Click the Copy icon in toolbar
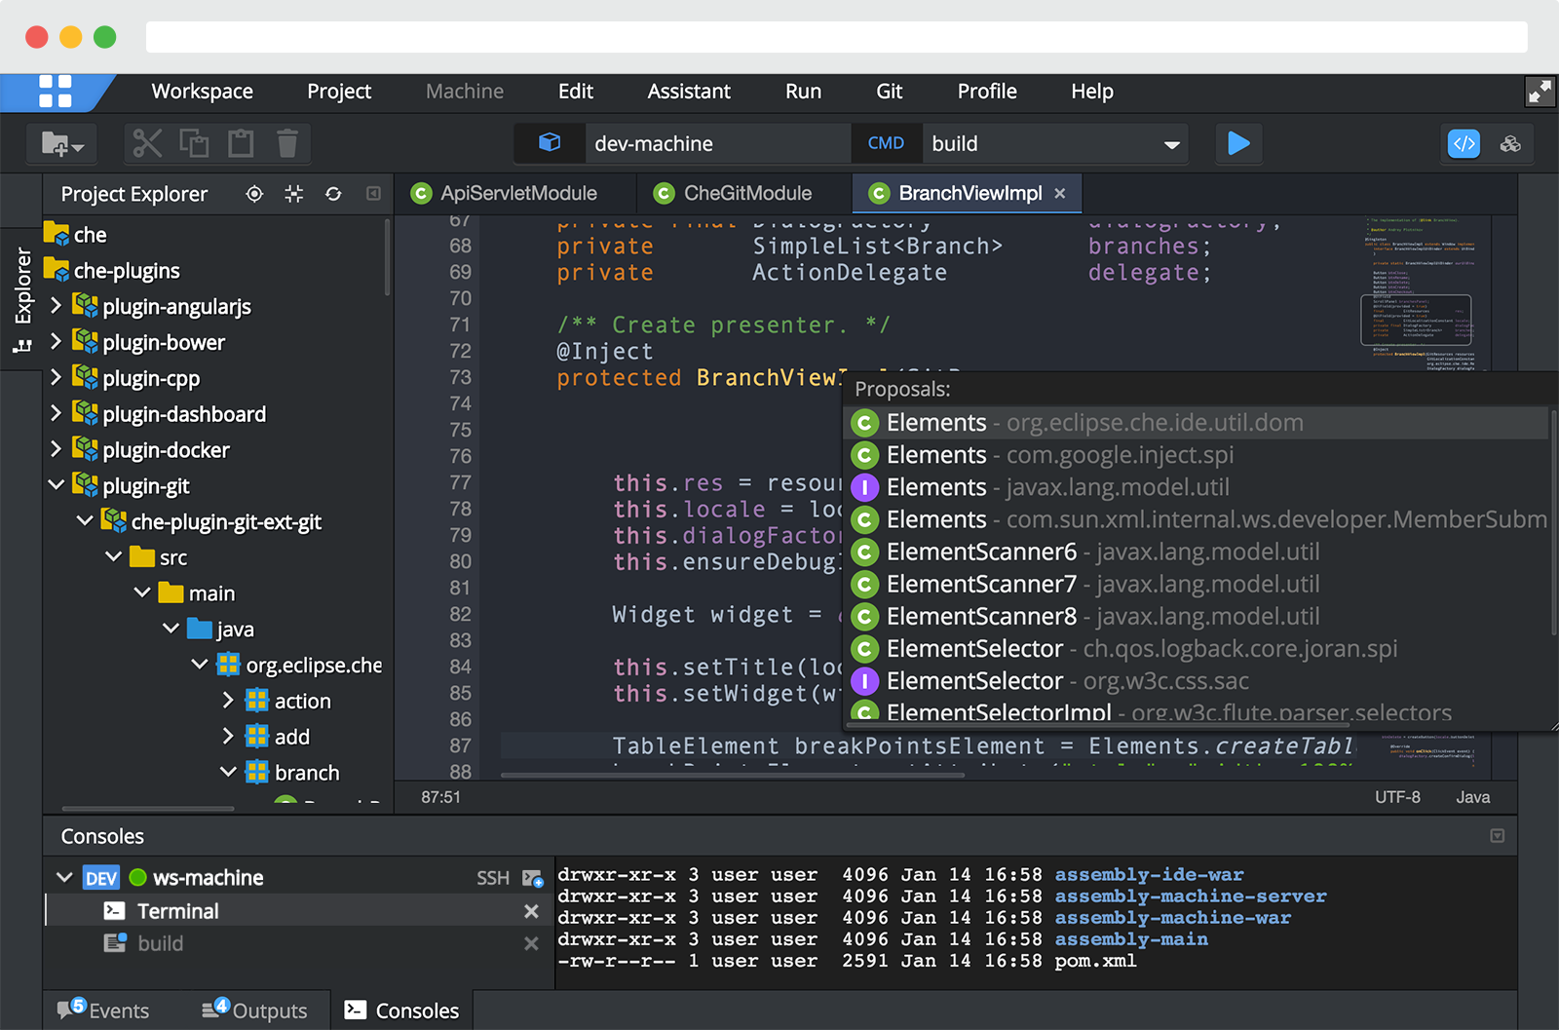The height and width of the screenshot is (1030, 1559). tap(194, 143)
